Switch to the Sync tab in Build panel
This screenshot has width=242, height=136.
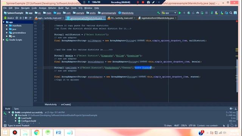click(x=16, y=109)
